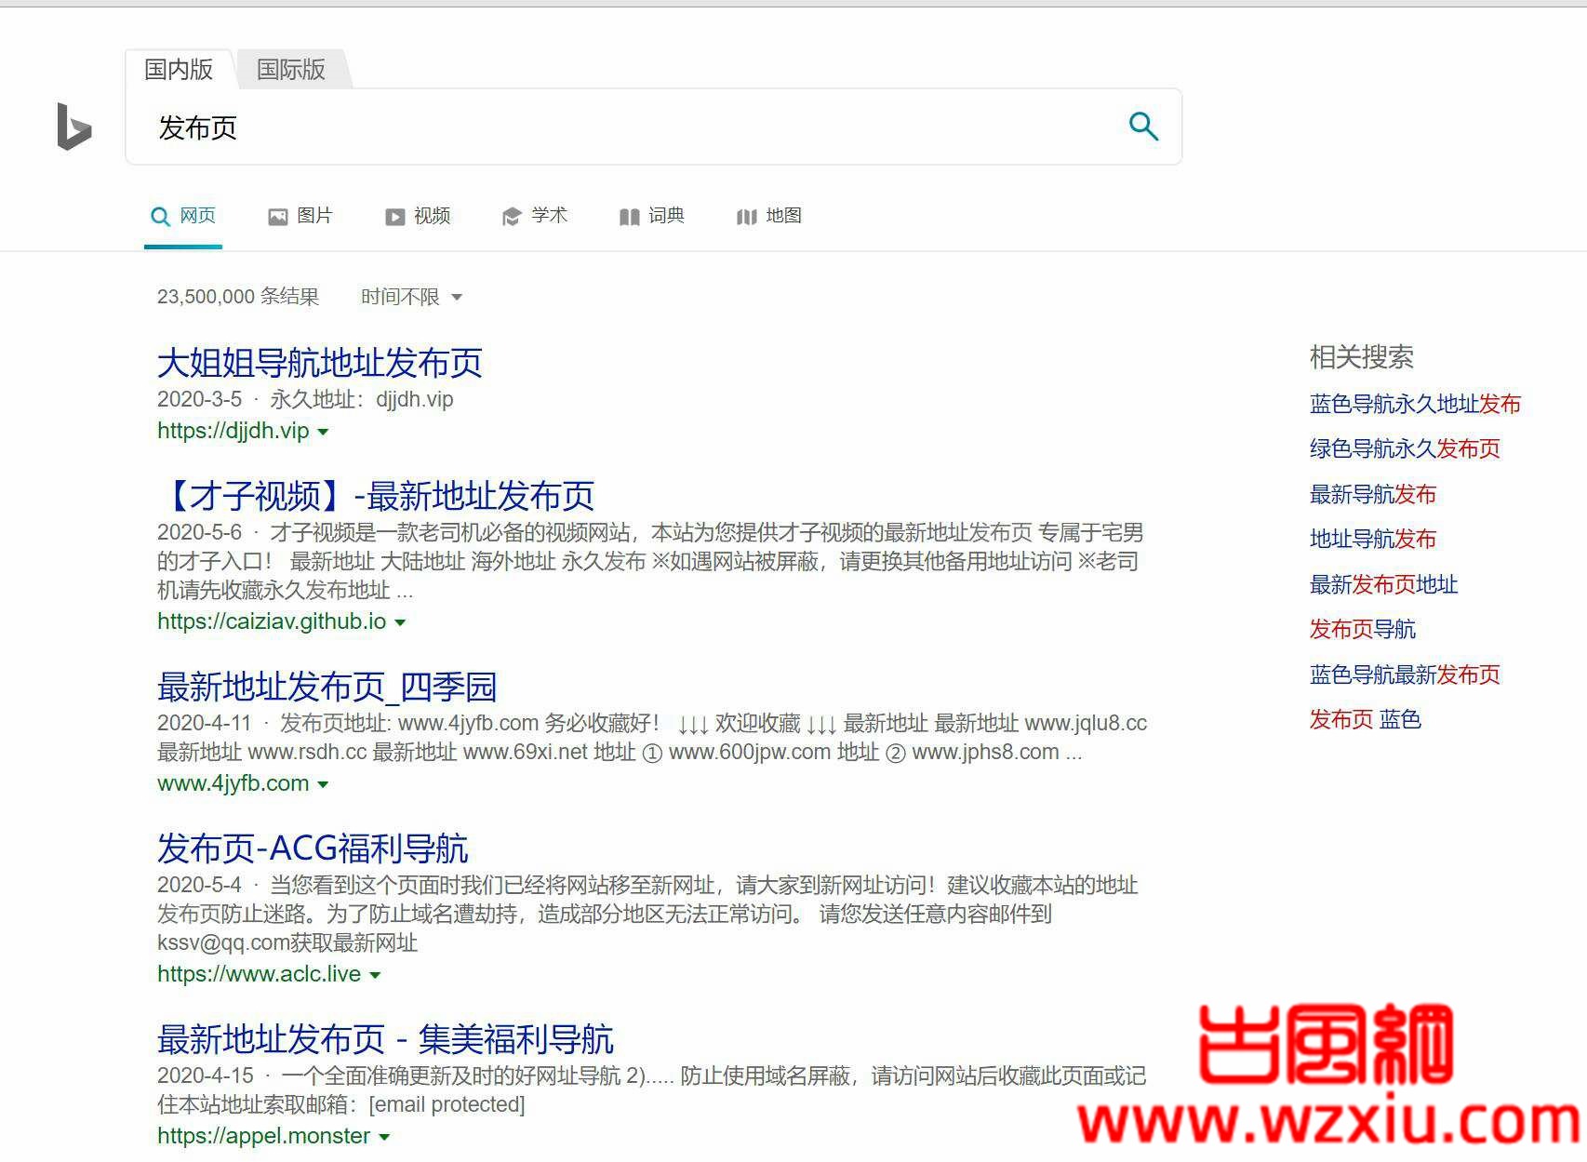Click the 视频 video play icon
The height and width of the screenshot is (1162, 1587).
point(394,217)
